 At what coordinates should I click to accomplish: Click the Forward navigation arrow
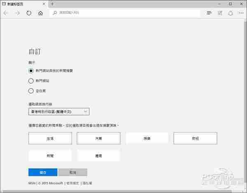[x=17, y=13]
